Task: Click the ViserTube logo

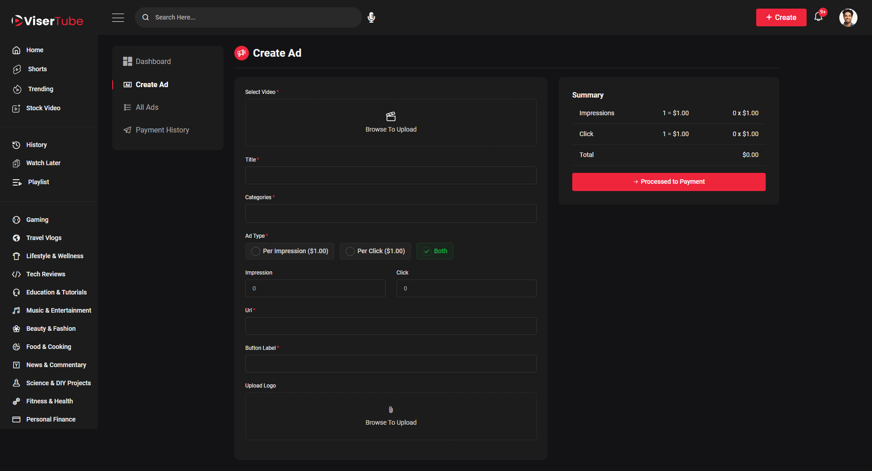Action: [x=48, y=21]
